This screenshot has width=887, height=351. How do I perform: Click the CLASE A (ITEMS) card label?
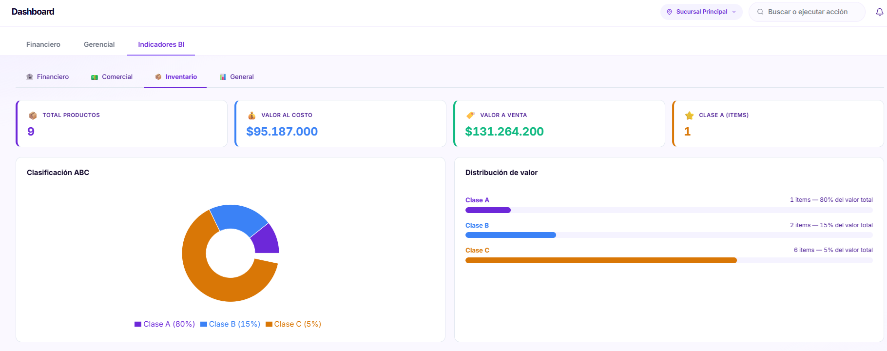pyautogui.click(x=724, y=115)
